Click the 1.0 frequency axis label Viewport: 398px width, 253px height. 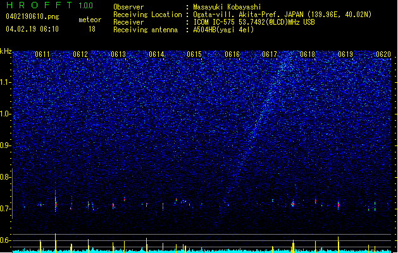coord(5,114)
